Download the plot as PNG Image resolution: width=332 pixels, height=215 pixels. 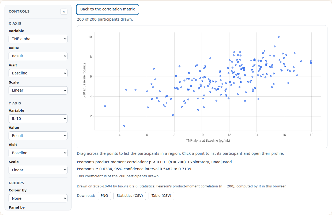coord(104,196)
